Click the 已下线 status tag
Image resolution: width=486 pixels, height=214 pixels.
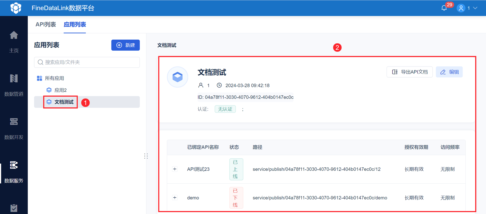click(x=236, y=198)
